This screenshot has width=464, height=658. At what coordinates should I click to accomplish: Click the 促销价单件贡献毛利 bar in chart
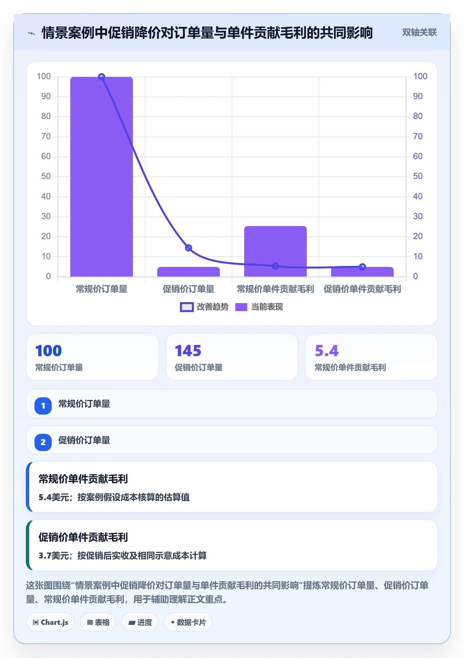pyautogui.click(x=362, y=272)
